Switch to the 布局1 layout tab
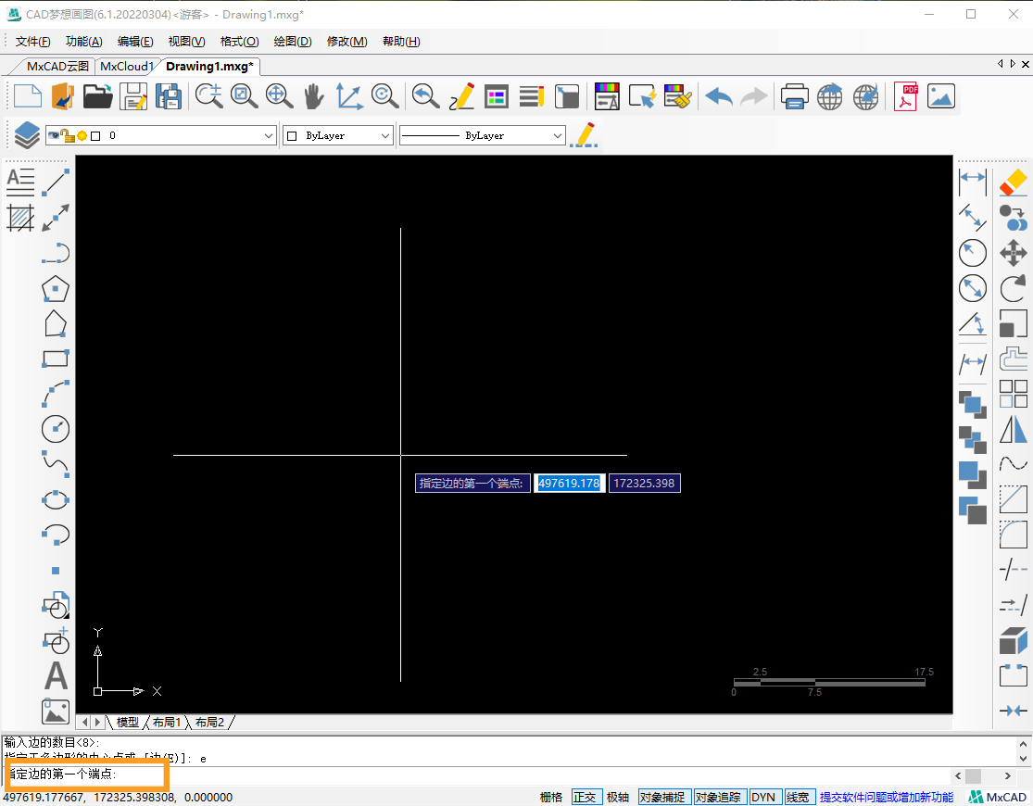Screen dimensions: 1033x806 tap(167, 722)
